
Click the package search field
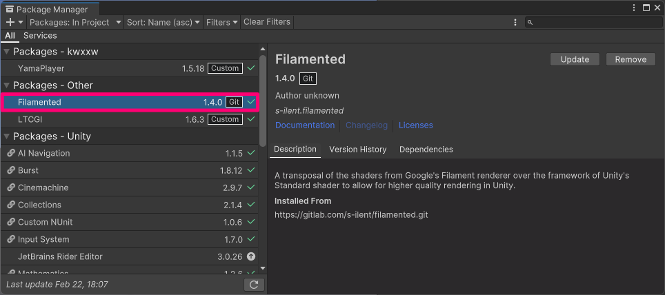tap(593, 23)
